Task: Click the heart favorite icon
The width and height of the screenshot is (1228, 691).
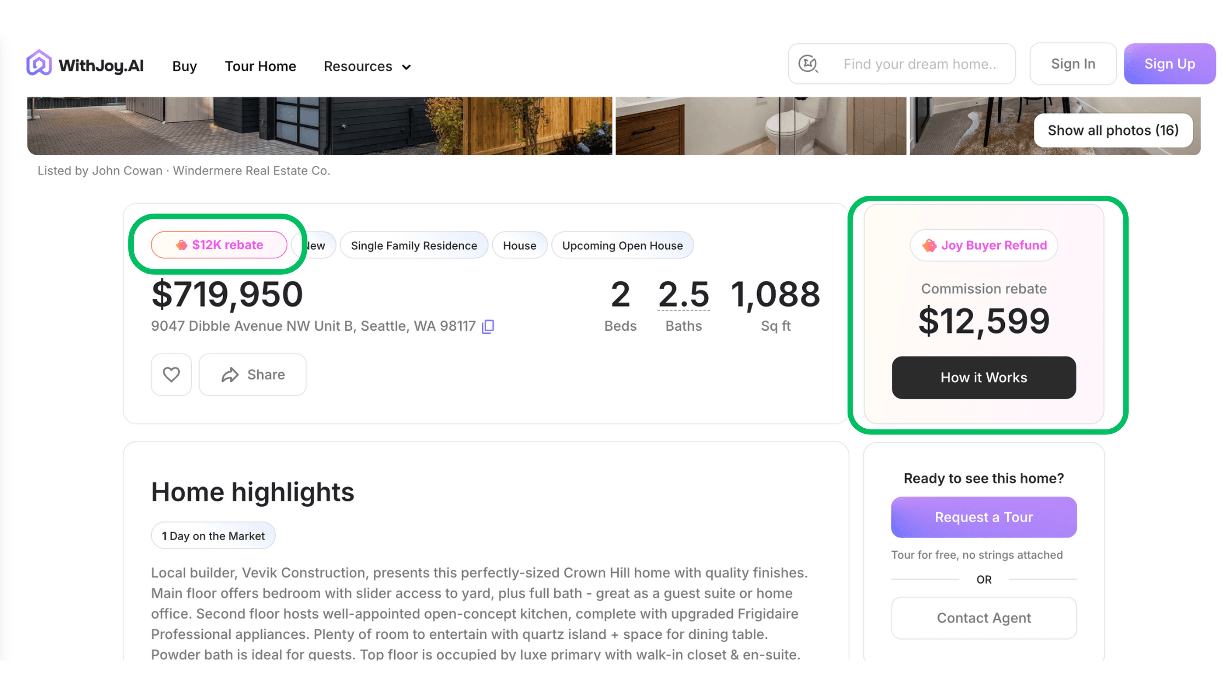Action: (x=171, y=375)
